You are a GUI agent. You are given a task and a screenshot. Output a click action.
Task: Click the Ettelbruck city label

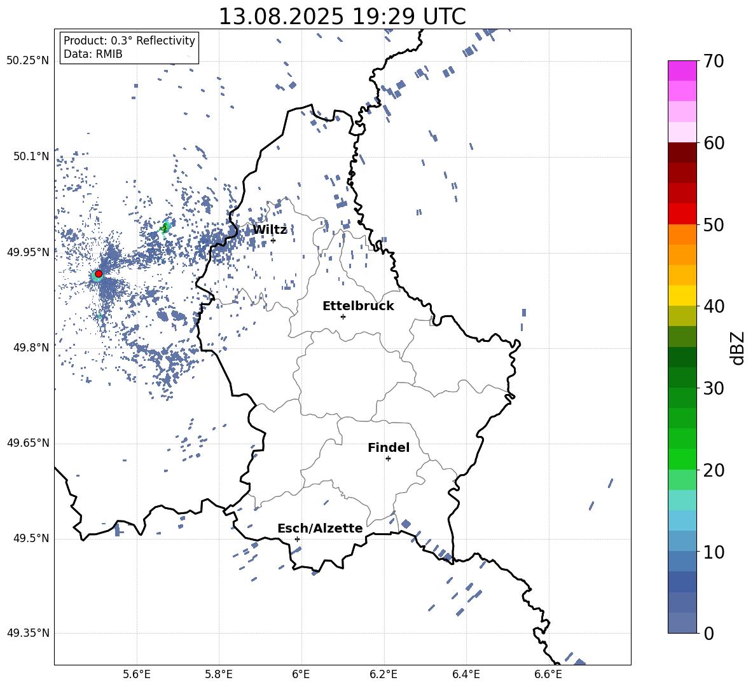point(358,306)
